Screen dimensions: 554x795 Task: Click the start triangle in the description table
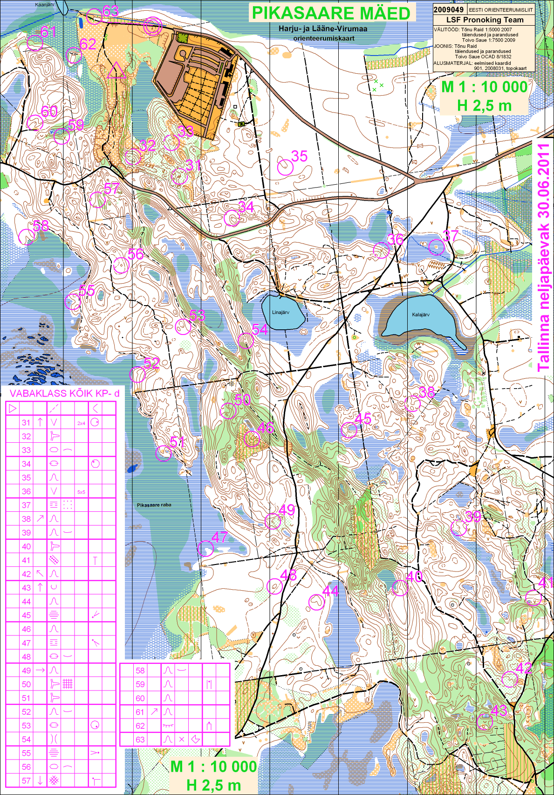13,409
